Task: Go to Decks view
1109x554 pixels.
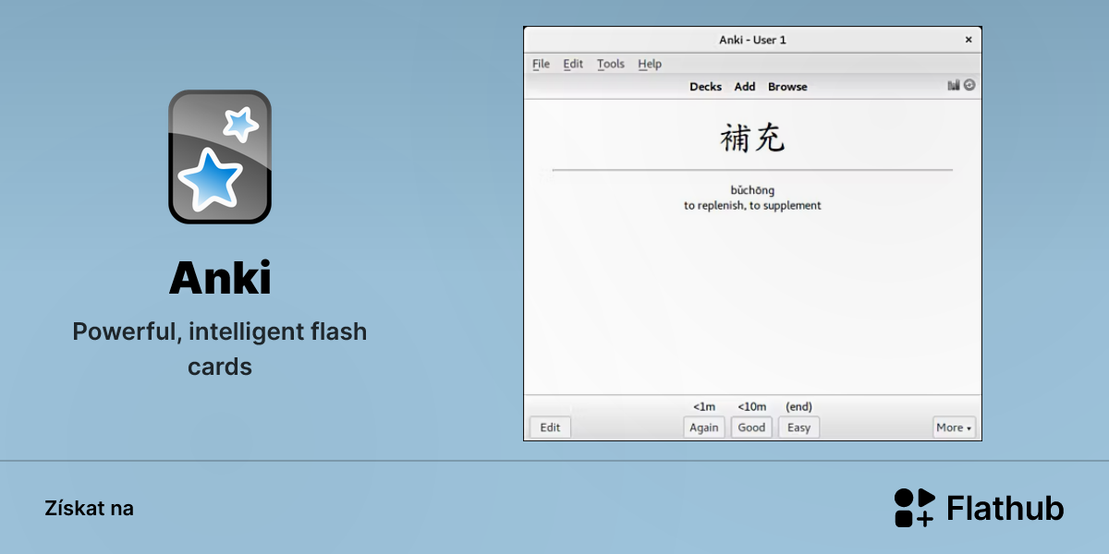Action: [705, 87]
